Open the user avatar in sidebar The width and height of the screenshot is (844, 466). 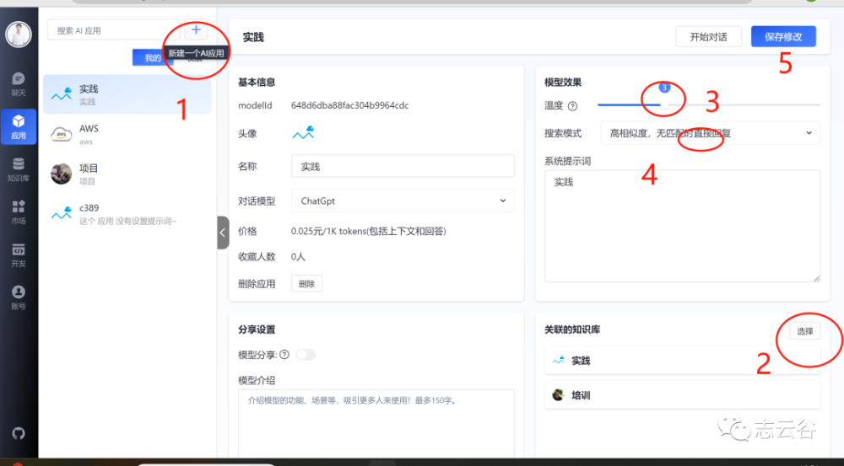(x=19, y=35)
